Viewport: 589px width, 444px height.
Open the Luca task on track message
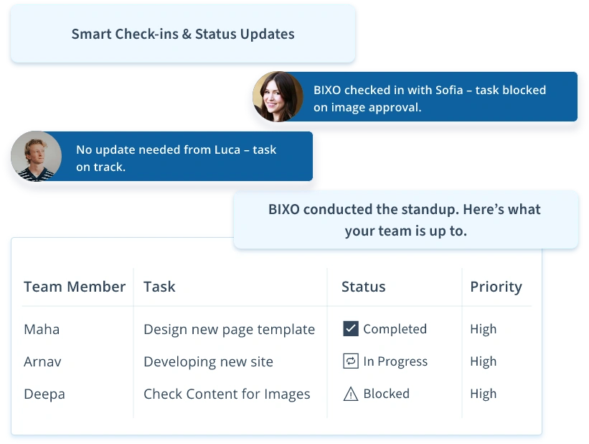(176, 158)
